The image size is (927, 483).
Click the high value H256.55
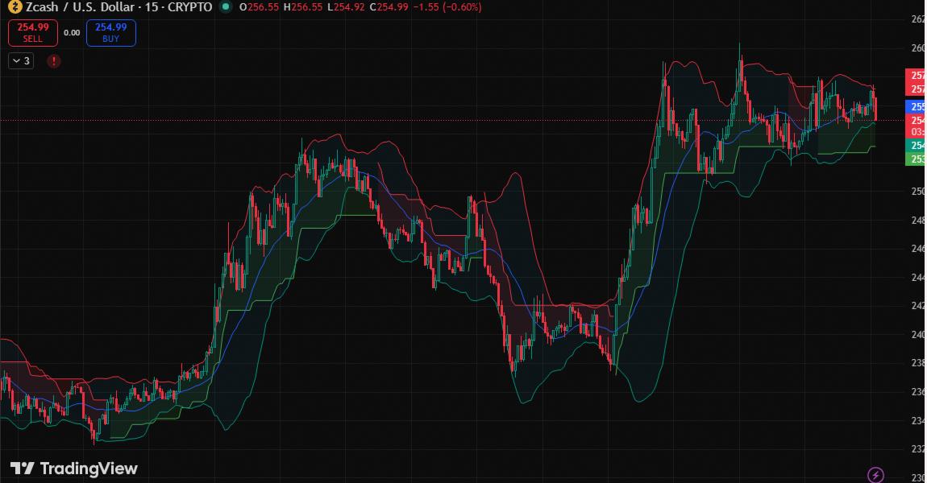303,7
